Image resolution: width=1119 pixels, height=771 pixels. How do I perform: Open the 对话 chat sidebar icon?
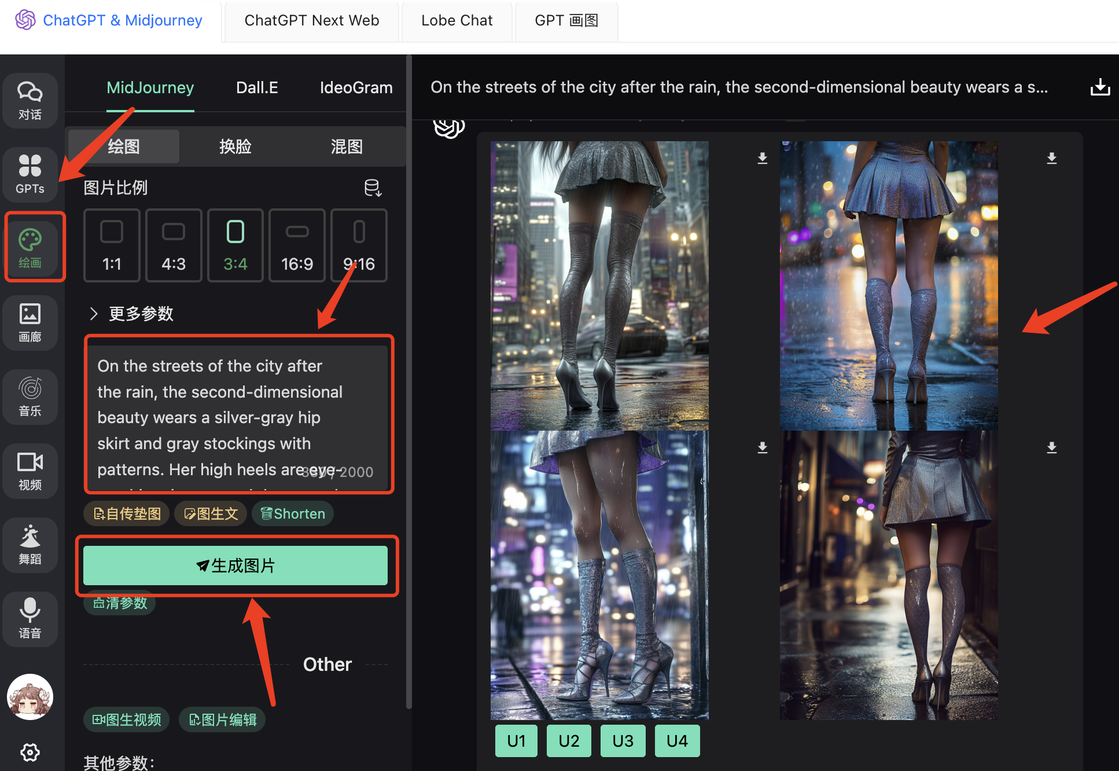pyautogui.click(x=30, y=100)
